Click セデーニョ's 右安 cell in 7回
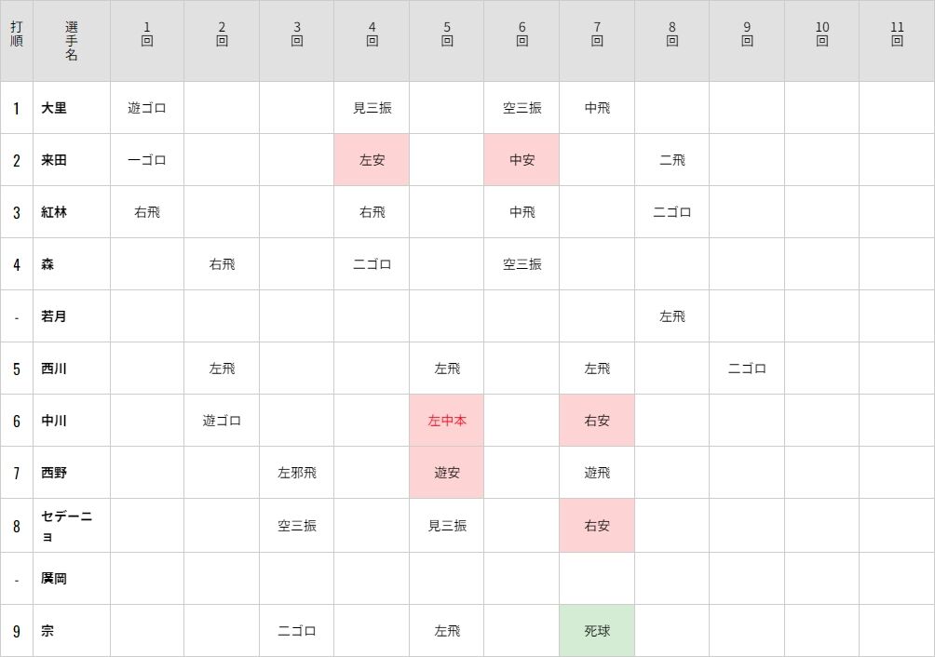This screenshot has width=935, height=657. pyautogui.click(x=597, y=526)
